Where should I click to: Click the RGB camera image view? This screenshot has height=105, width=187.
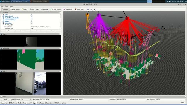pyautogui.click(x=31, y=84)
